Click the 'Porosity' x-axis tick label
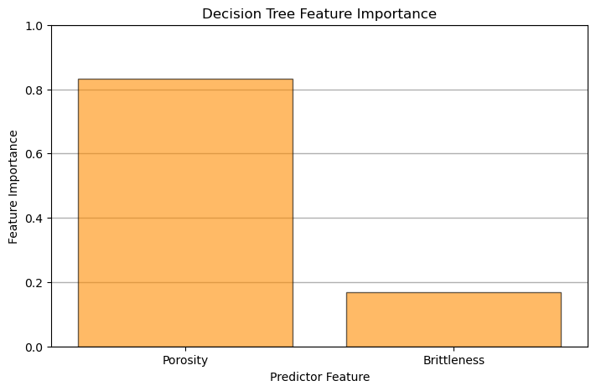 (x=185, y=360)
